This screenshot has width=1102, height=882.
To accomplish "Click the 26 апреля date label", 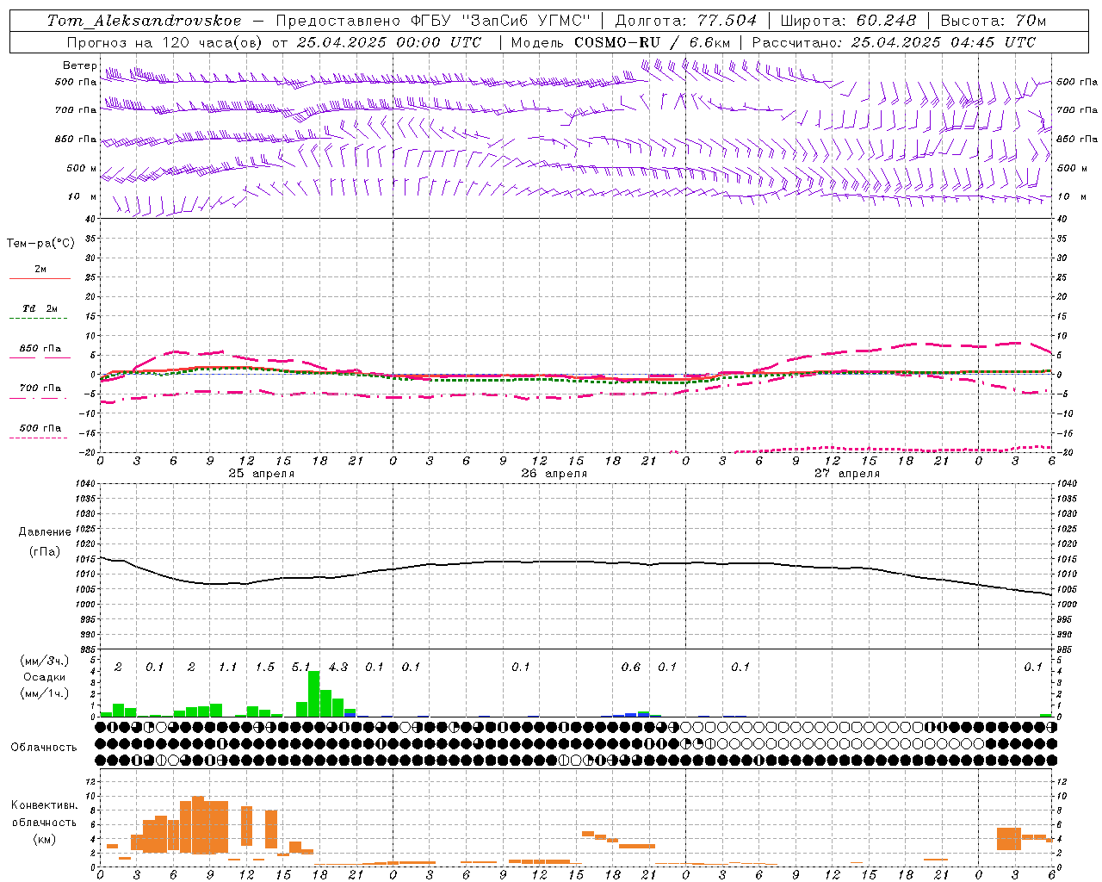I will click(554, 474).
